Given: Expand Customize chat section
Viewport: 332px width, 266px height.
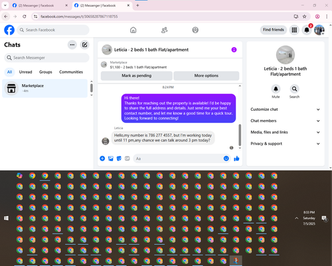Looking at the screenshot, I should pyautogui.click(x=286, y=109).
